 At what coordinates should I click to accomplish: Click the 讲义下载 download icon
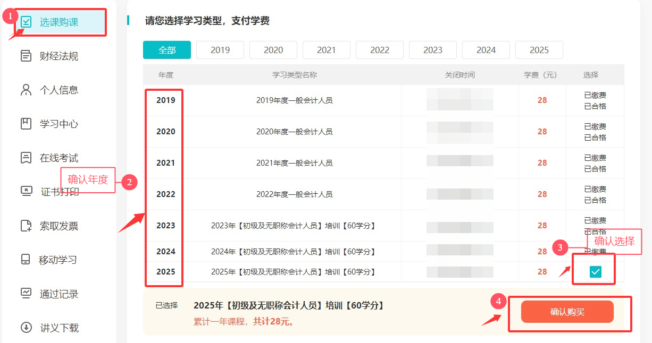coord(26,328)
